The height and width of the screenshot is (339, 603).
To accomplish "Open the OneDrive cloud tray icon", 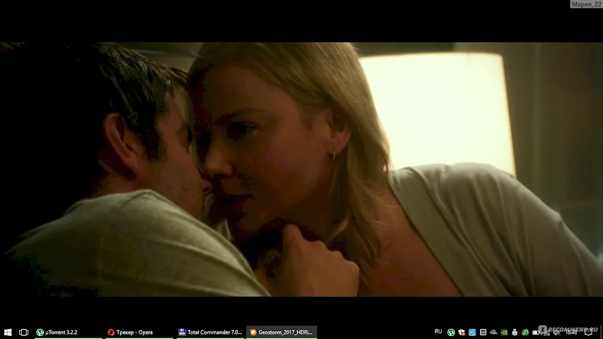I will click(493, 332).
